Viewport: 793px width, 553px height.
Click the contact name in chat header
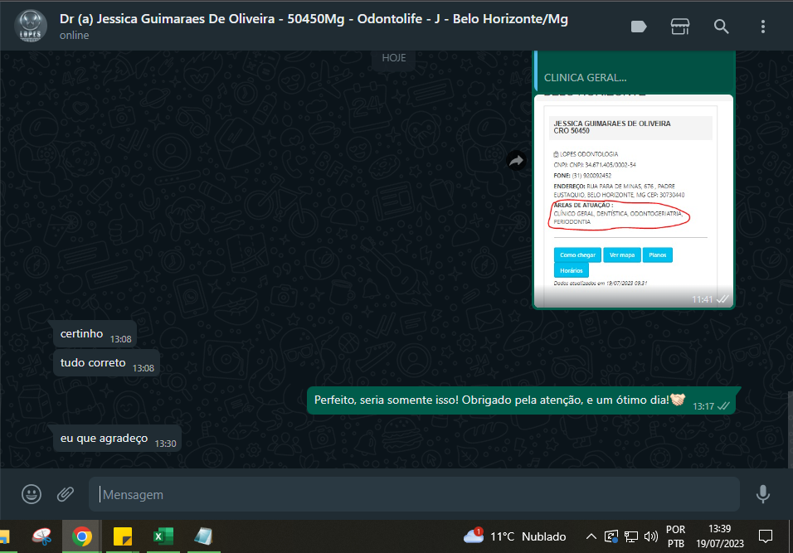coord(314,19)
